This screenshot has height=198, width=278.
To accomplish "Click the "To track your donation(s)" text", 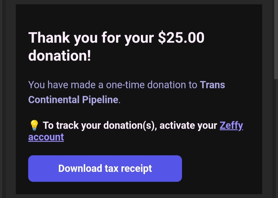I will [99, 126].
